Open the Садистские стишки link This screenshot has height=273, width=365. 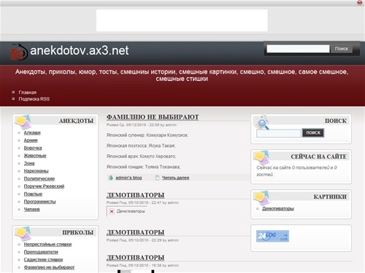[43, 259]
